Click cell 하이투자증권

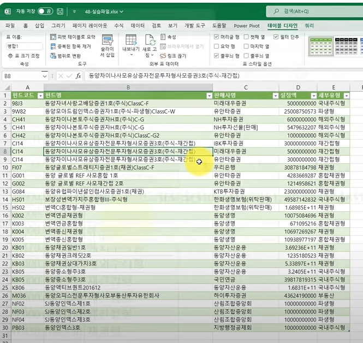(x=246, y=295)
